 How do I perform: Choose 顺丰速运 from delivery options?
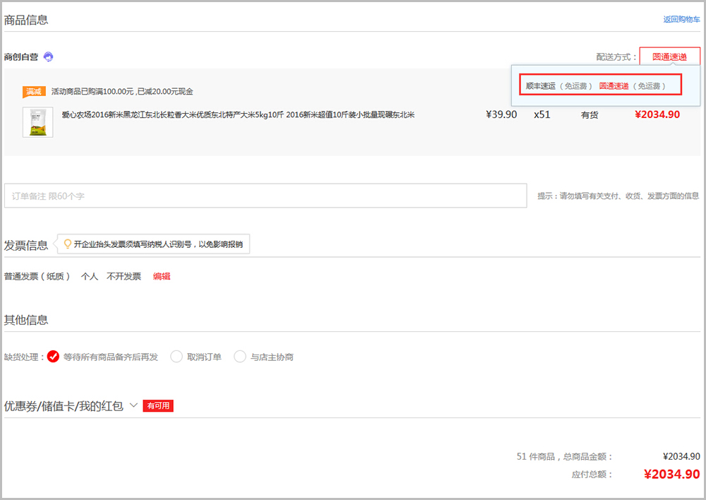[x=541, y=86]
